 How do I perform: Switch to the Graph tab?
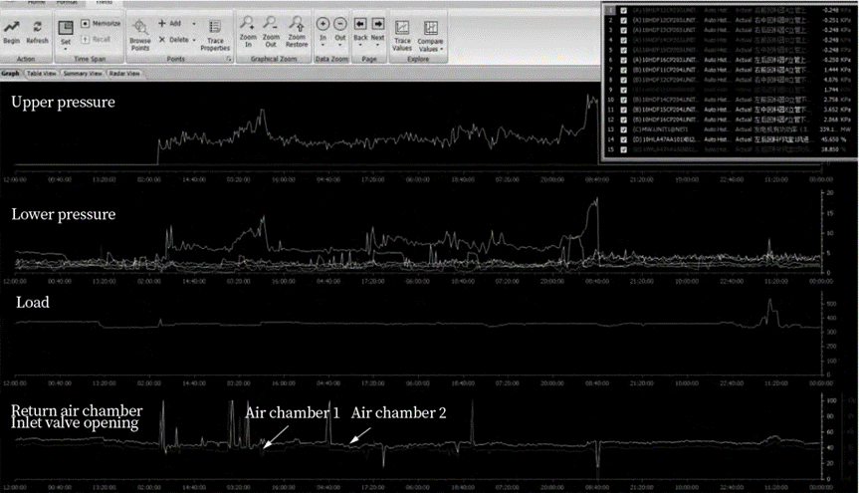(x=10, y=74)
